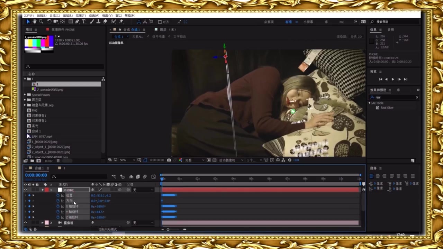Create a new folder in Project panel

(32, 161)
